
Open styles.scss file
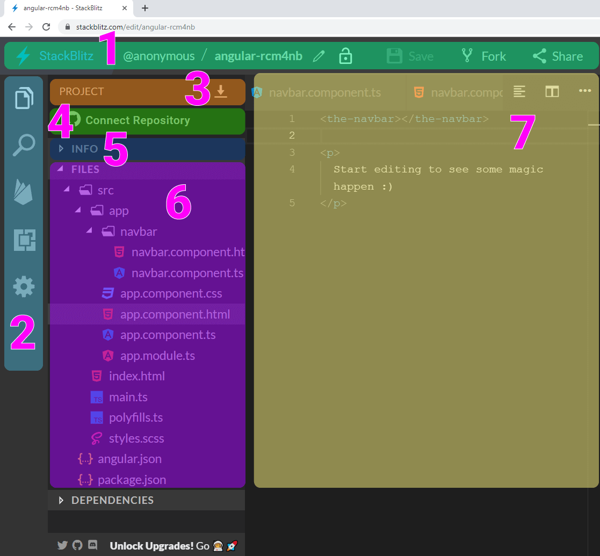[128, 438]
